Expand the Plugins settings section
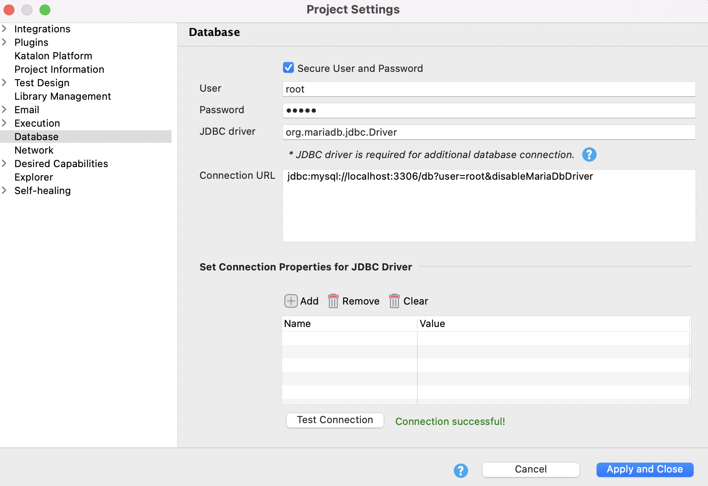 point(4,42)
